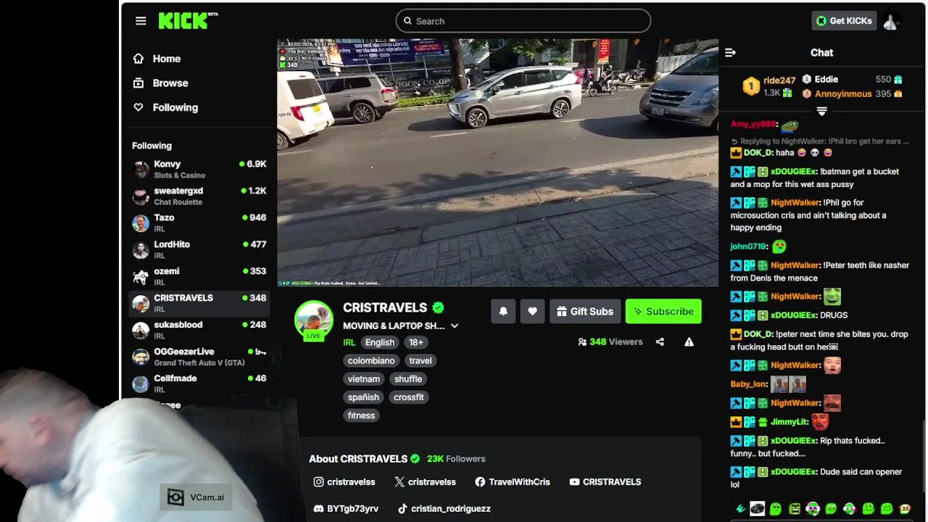Open Cellfmade channel
This screenshot has height=522, width=928.
click(200, 384)
